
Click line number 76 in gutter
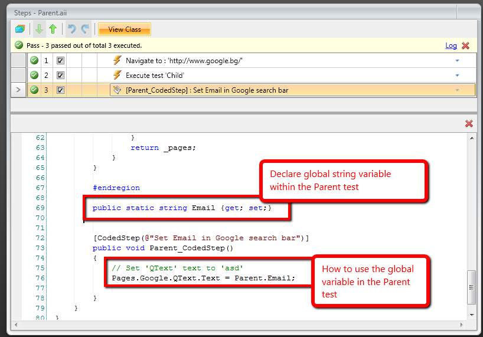click(40, 278)
